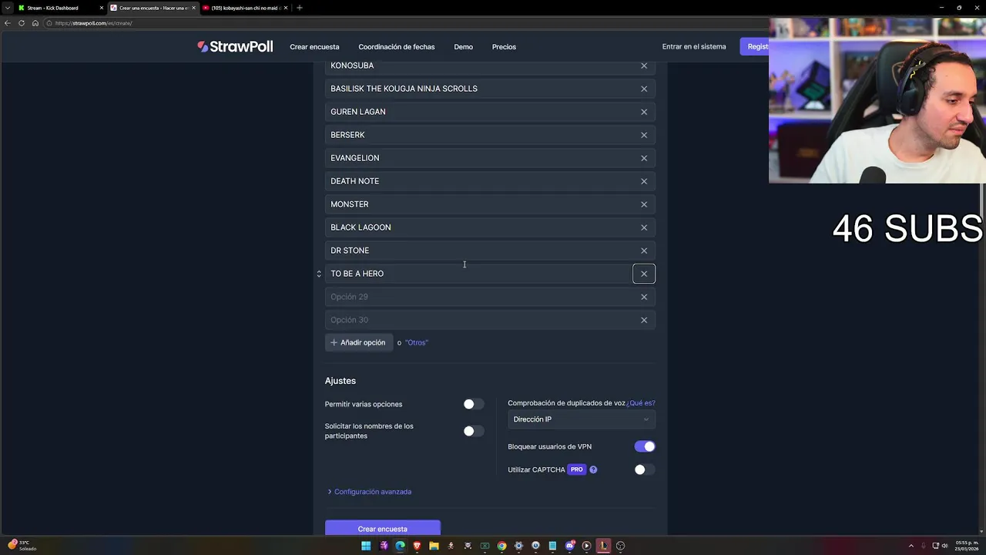The height and width of the screenshot is (555, 986).
Task: Open the Precios page
Action: [x=504, y=47]
